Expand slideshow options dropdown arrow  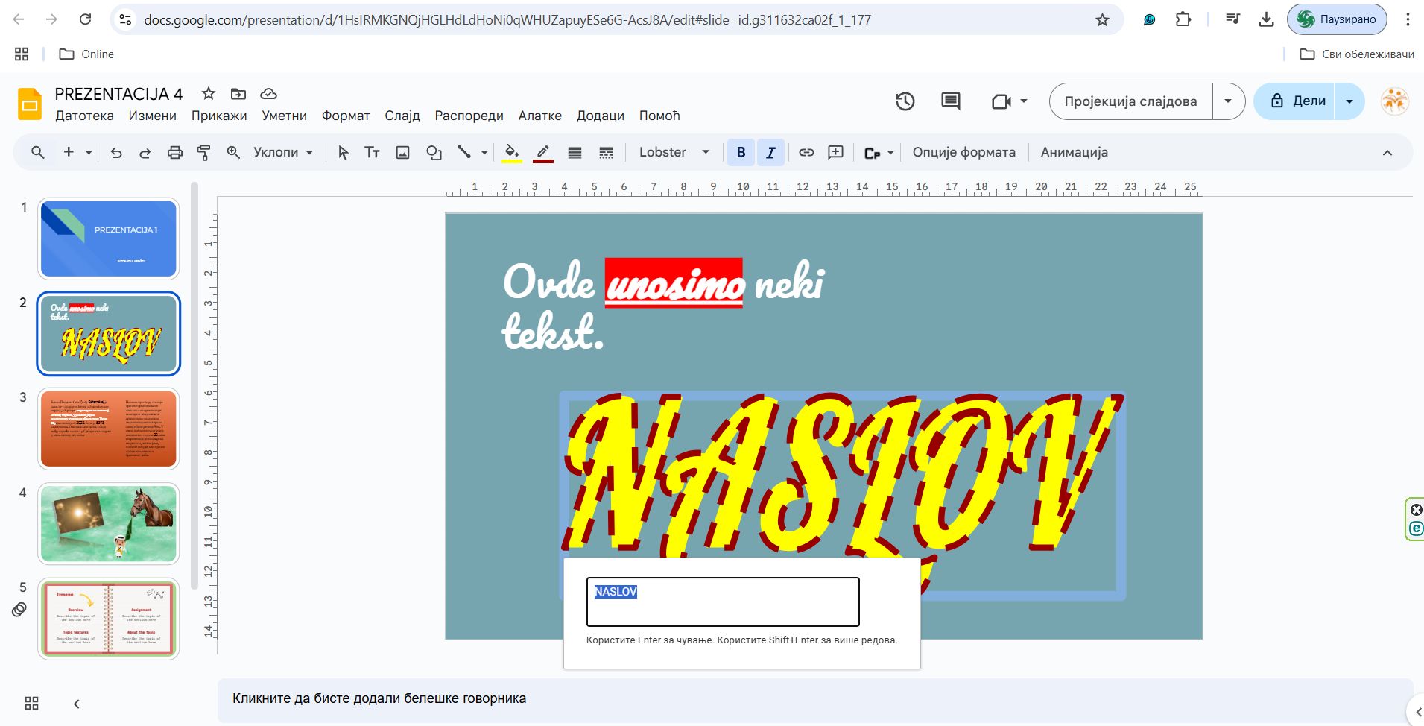1228,101
